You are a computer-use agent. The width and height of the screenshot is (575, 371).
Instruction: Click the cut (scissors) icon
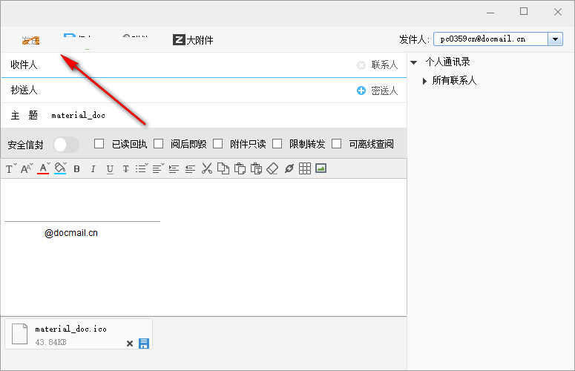pos(207,168)
